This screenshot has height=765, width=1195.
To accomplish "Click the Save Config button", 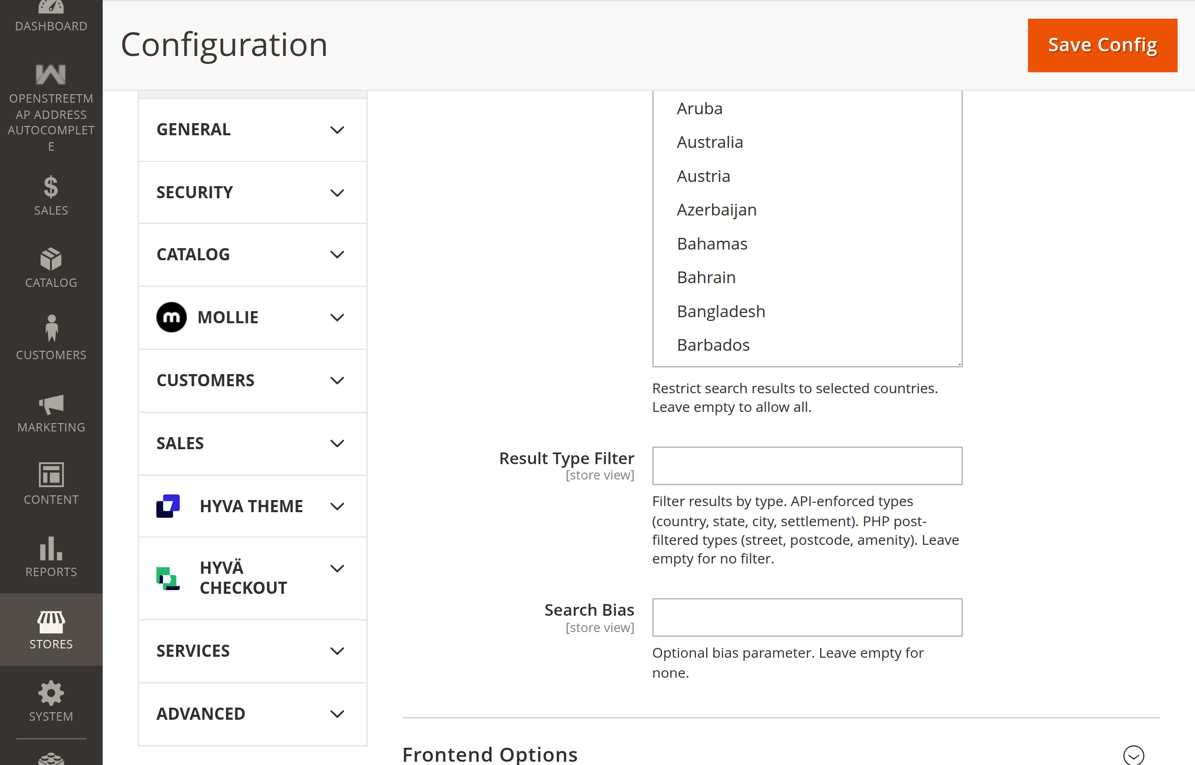I will click(1103, 45).
